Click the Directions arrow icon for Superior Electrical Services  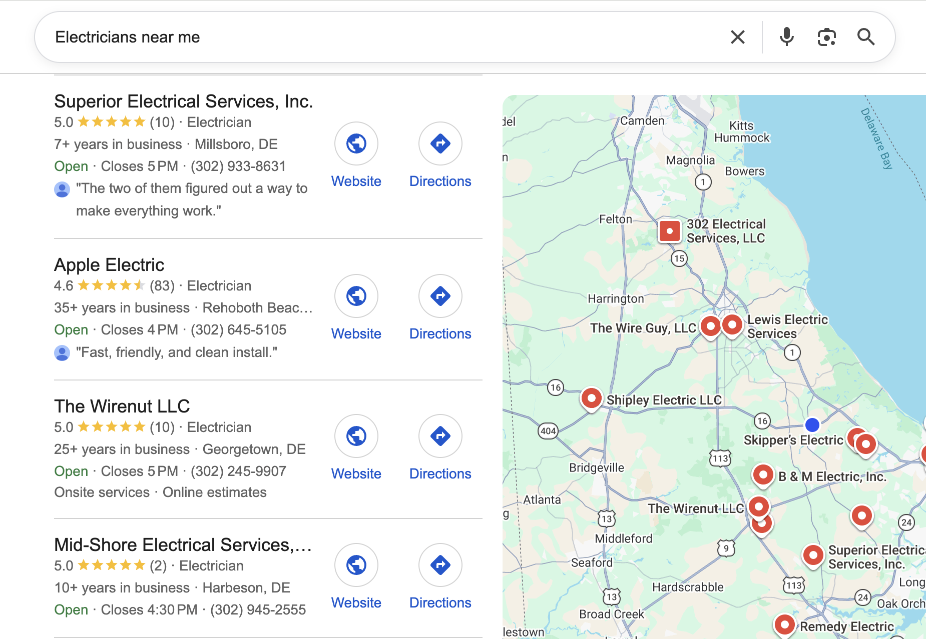pos(440,143)
